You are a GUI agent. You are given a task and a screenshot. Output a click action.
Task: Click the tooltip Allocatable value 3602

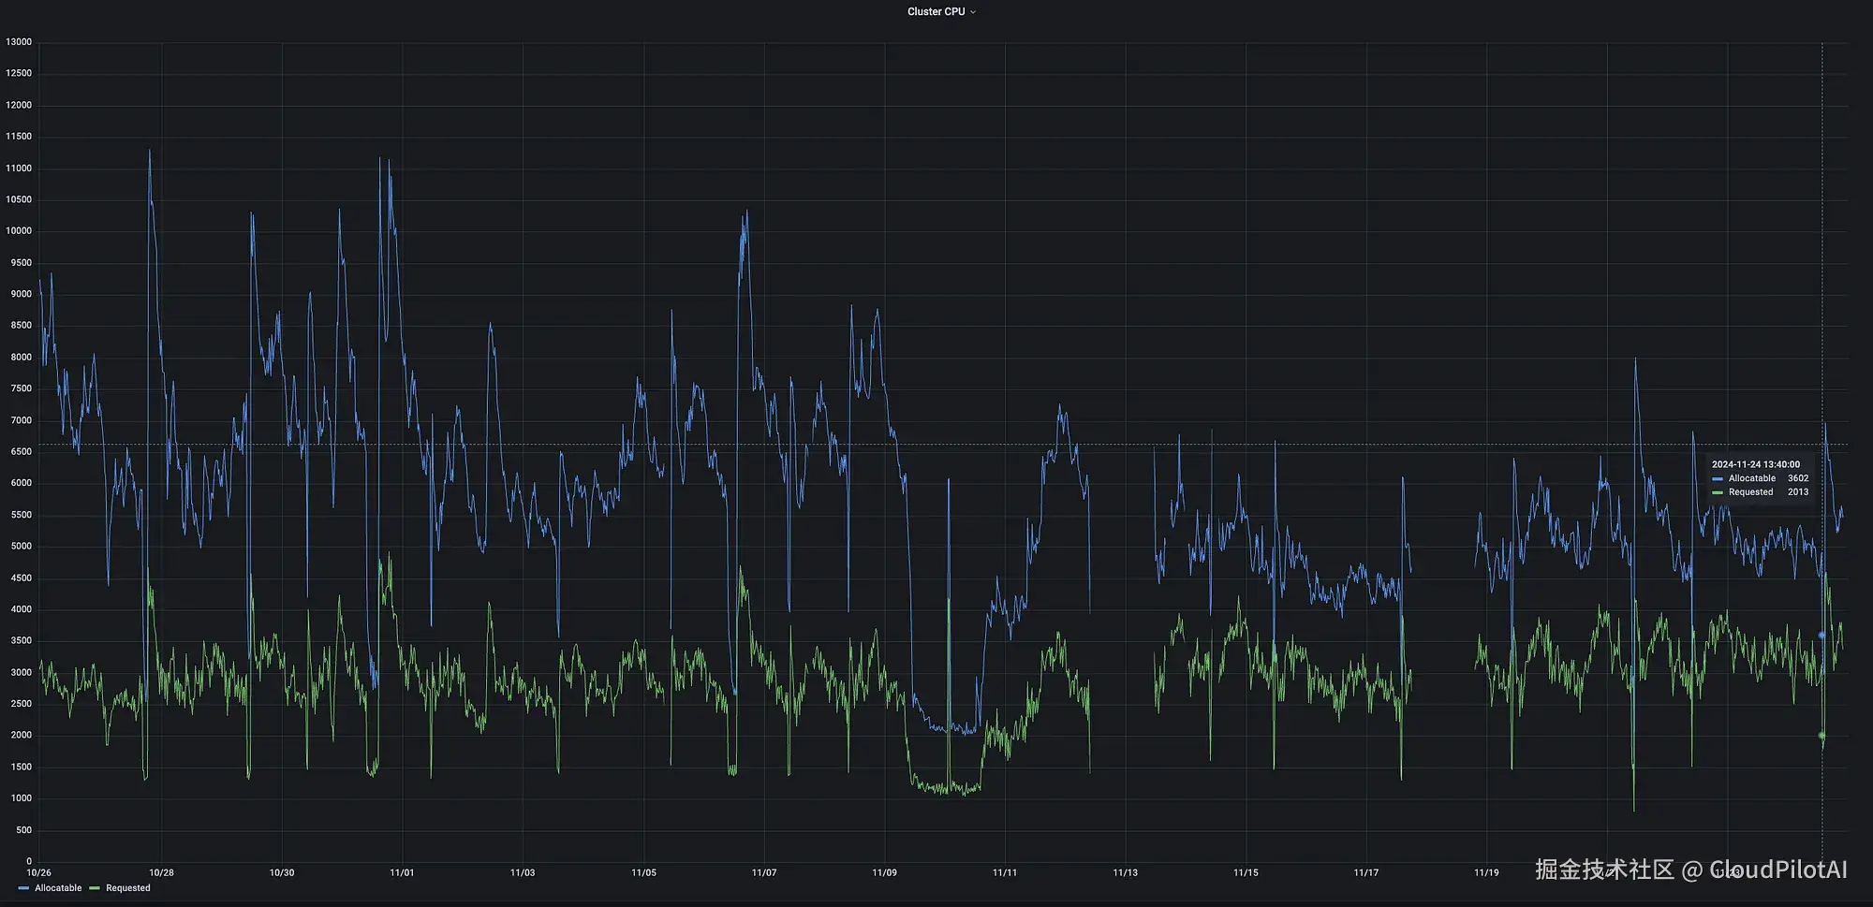(1798, 478)
